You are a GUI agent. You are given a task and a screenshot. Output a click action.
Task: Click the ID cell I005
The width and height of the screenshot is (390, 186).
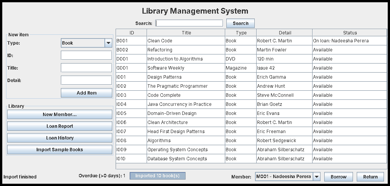[x=132, y=113]
